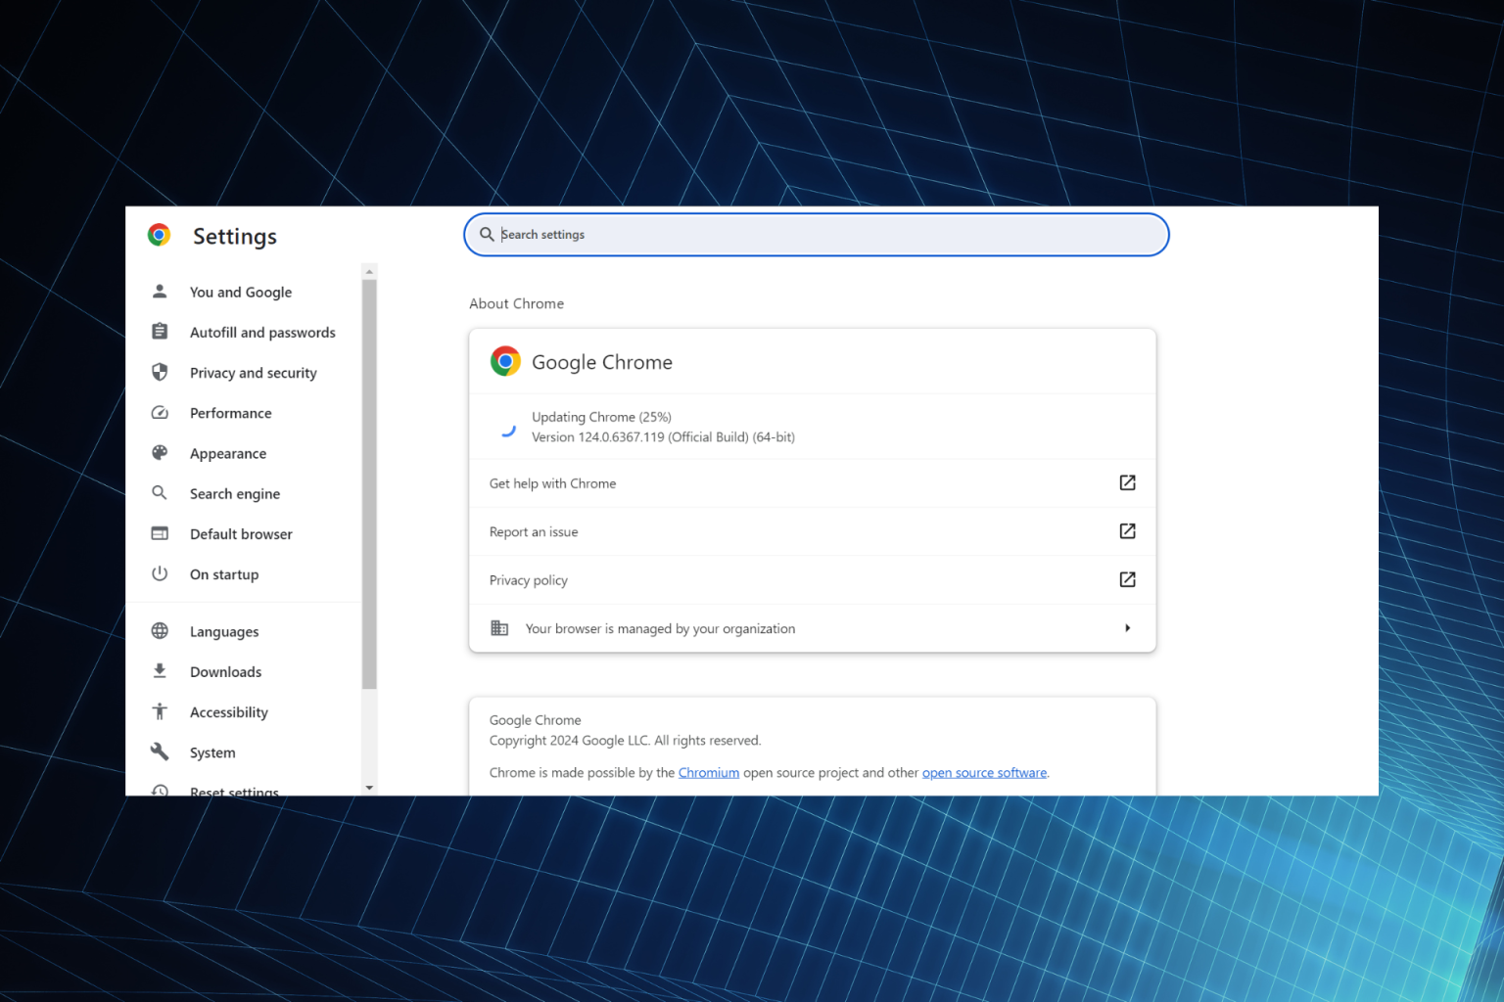The width and height of the screenshot is (1504, 1002).
Task: Open the open source software link
Action: pyautogui.click(x=984, y=773)
